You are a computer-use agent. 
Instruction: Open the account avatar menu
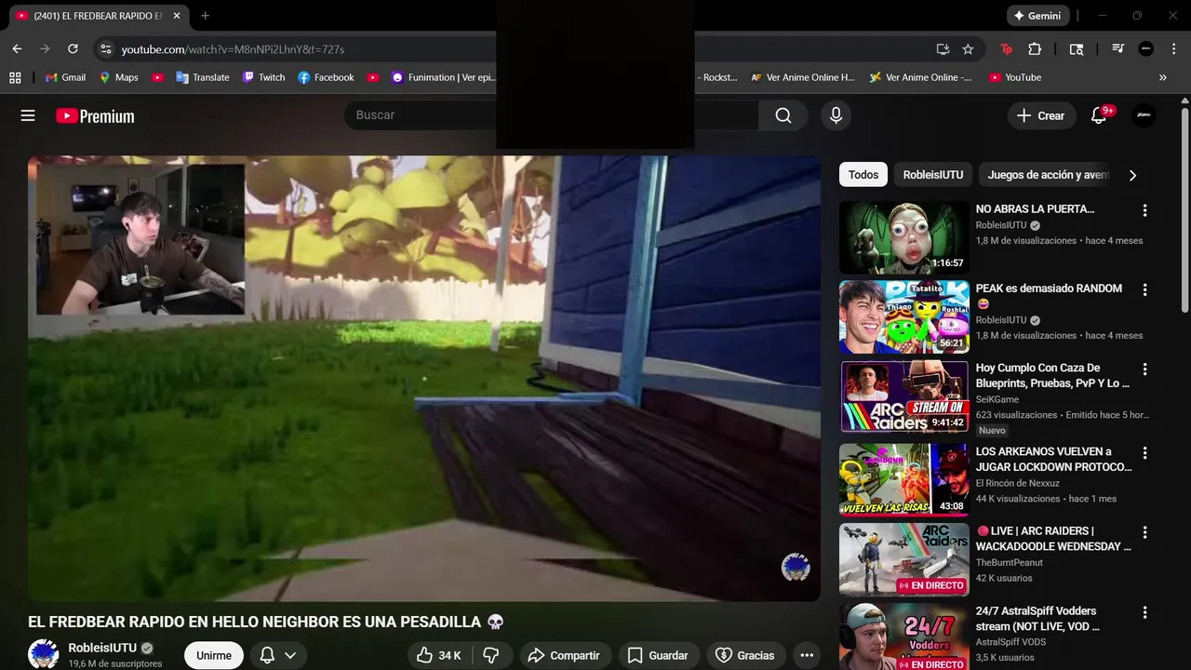tap(1144, 115)
